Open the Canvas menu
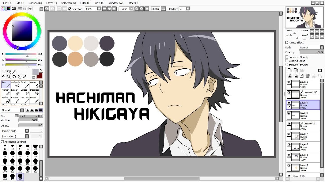The image size is (325, 182). [x=35, y=3]
